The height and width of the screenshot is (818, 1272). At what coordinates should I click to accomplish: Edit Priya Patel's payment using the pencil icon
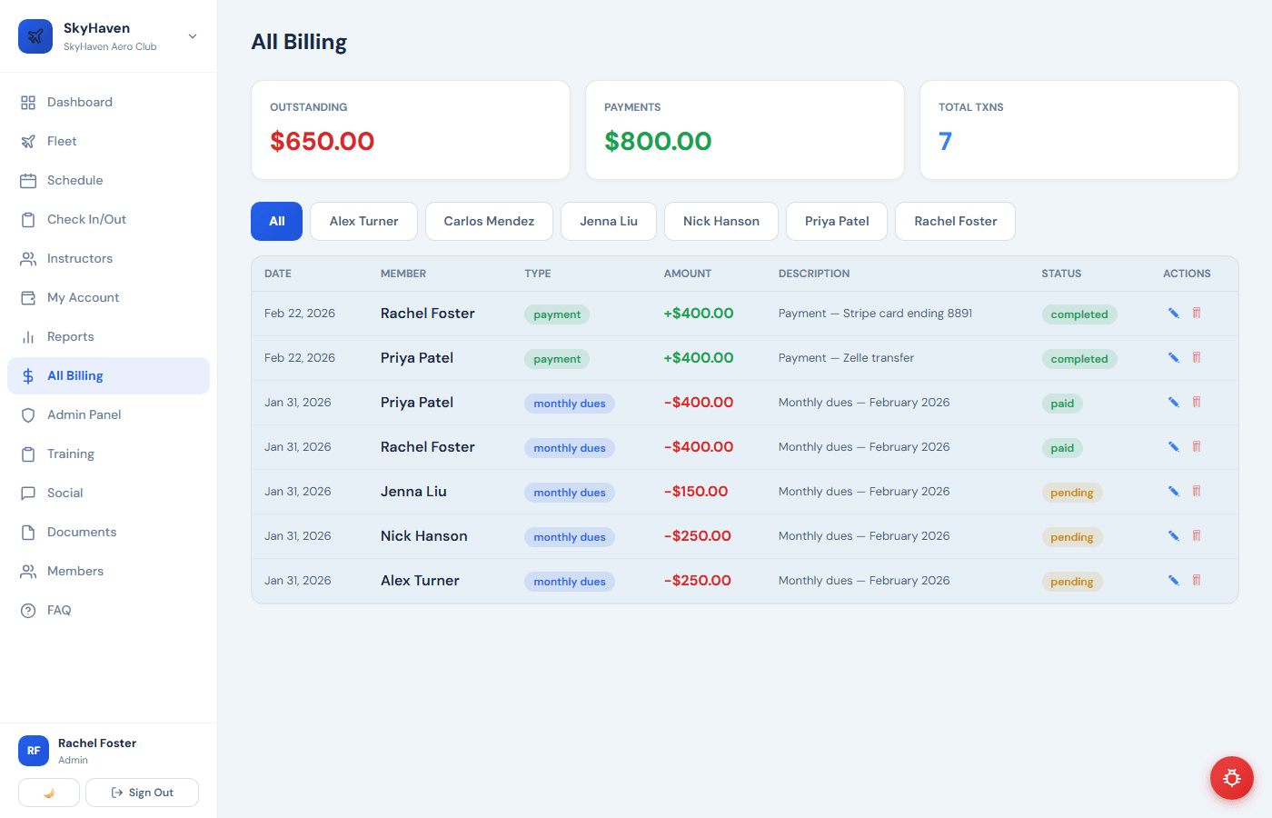tap(1173, 357)
